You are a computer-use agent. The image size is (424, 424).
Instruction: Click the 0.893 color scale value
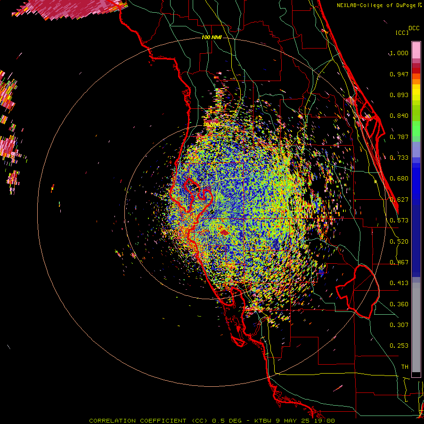click(x=399, y=95)
